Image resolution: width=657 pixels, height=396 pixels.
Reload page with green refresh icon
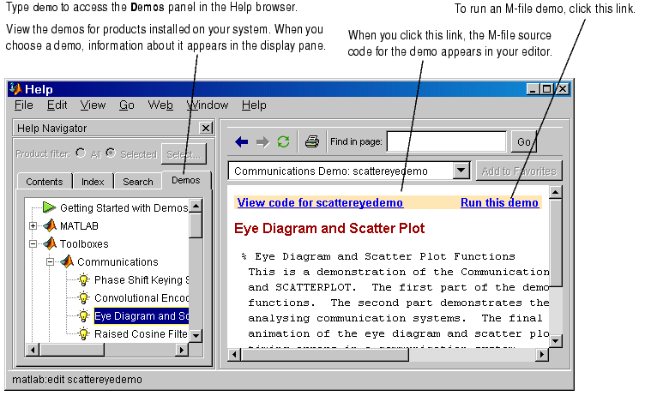283,142
